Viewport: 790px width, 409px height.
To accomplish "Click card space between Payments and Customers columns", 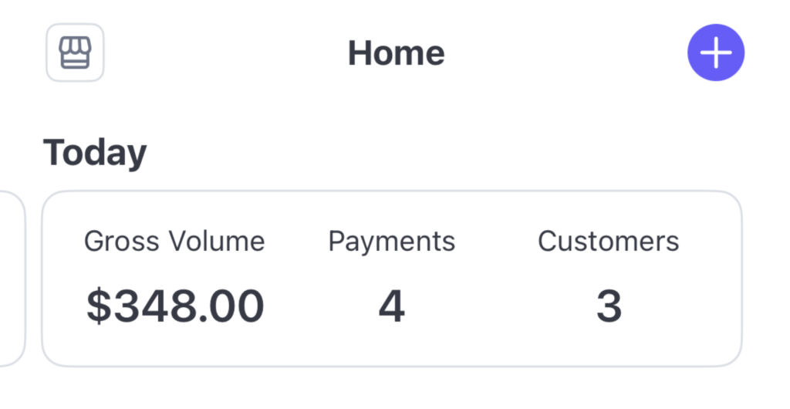I will coord(498,278).
